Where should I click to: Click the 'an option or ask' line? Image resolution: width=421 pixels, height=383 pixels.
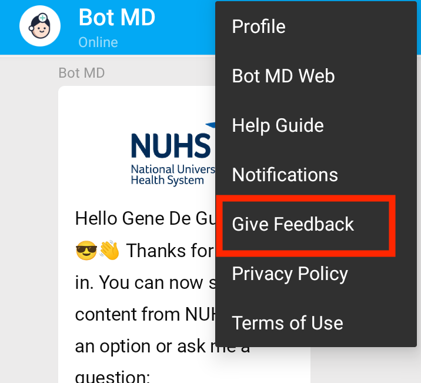click(x=162, y=347)
